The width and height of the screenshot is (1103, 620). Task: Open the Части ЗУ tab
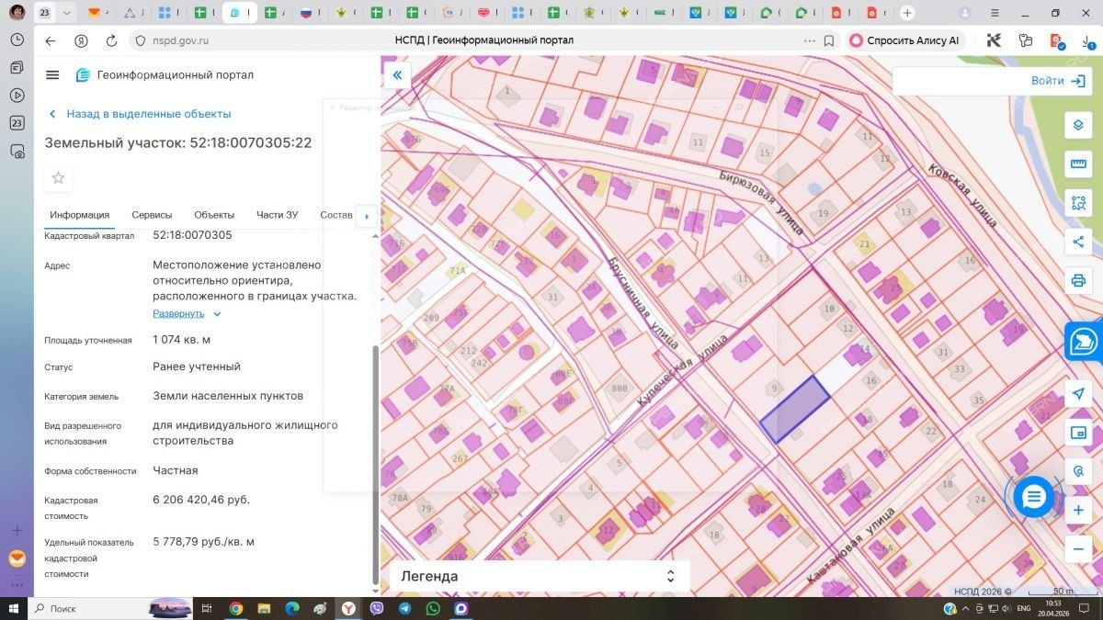point(277,215)
